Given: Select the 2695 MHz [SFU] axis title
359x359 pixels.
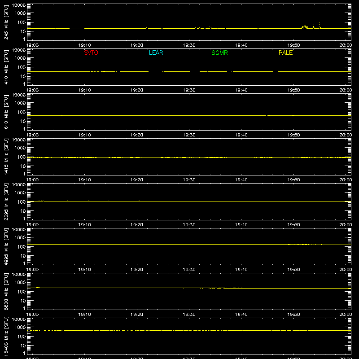Looking at the screenshot, I should [6, 201].
